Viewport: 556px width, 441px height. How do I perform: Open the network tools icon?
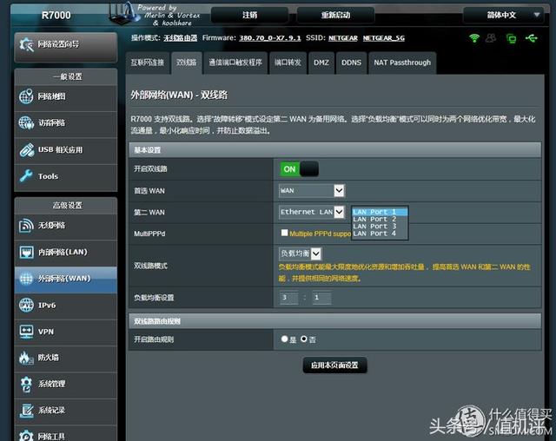26,436
